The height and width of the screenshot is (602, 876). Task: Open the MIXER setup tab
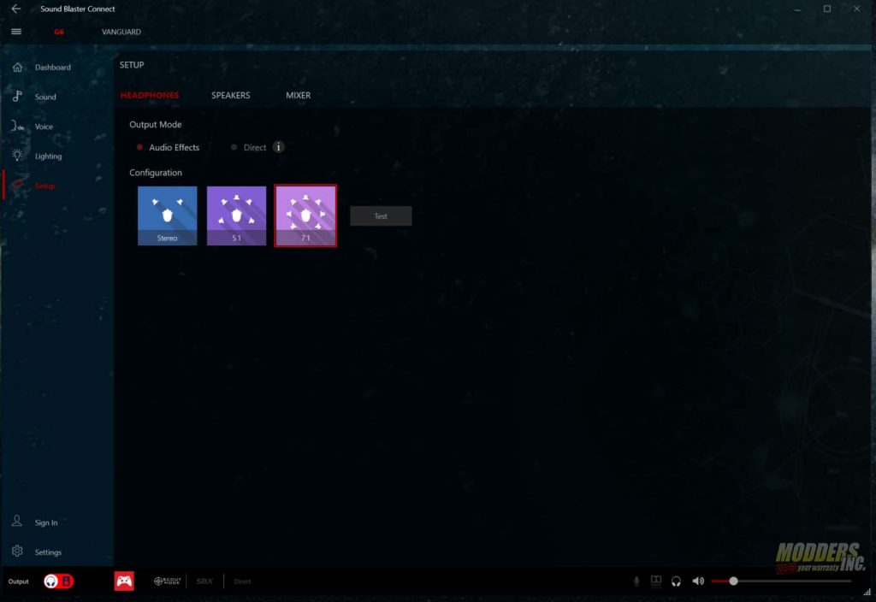(x=299, y=96)
